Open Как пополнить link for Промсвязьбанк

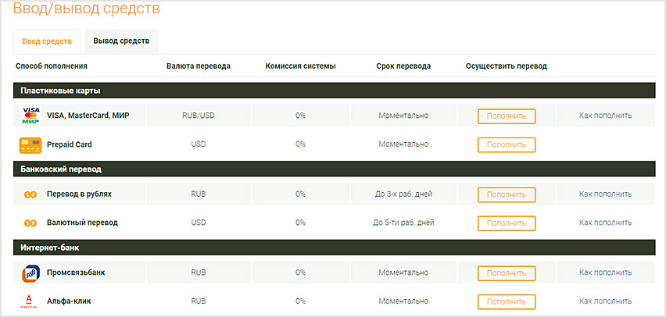tap(606, 273)
